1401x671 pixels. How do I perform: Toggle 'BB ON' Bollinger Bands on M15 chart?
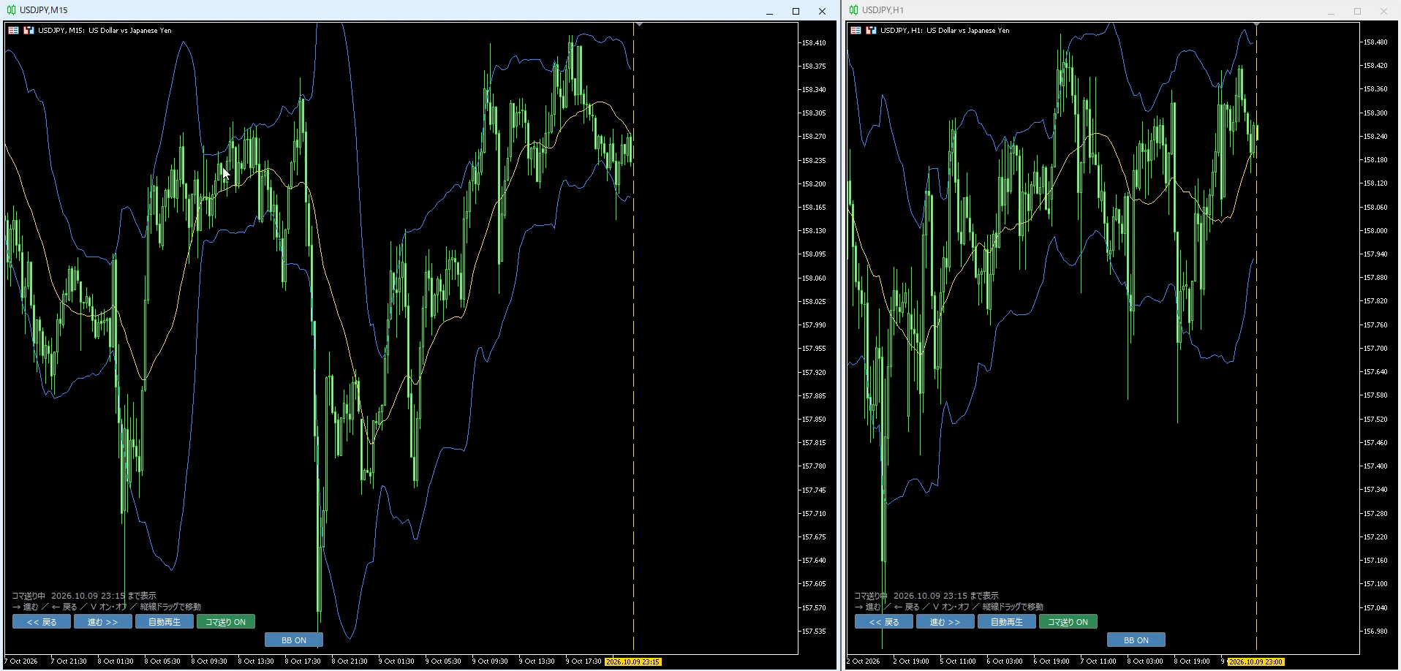294,640
